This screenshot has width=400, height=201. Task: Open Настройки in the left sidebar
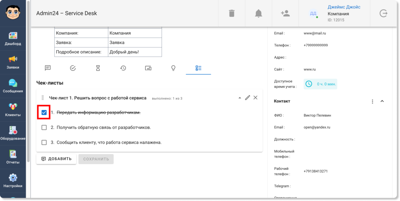click(x=13, y=181)
